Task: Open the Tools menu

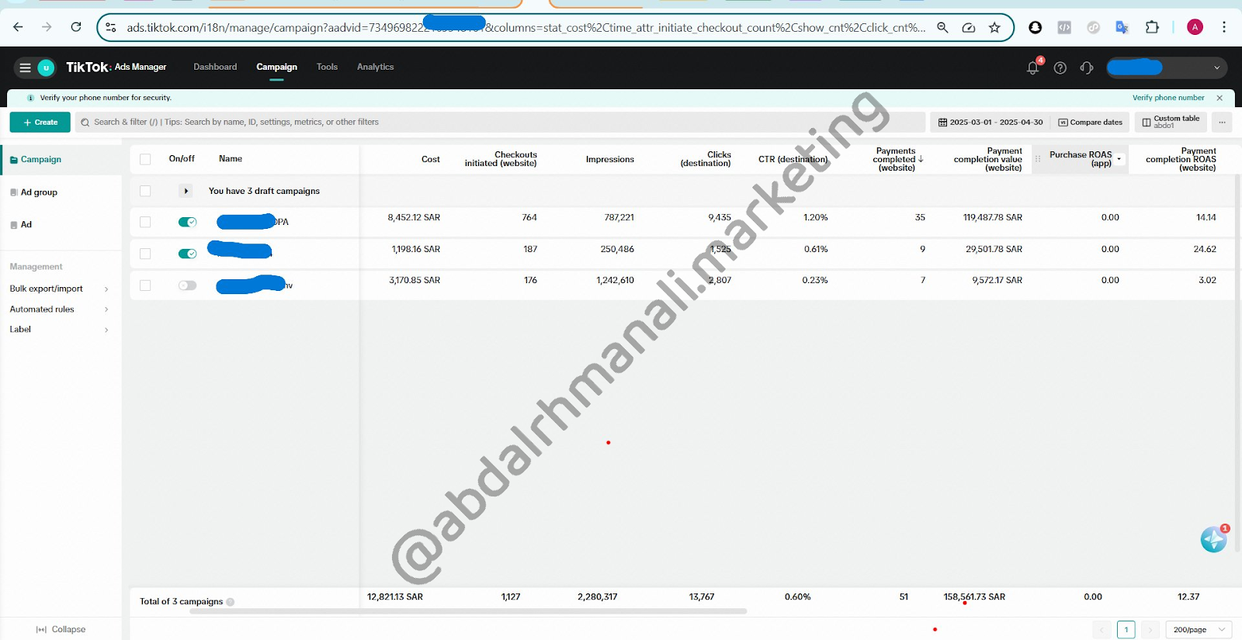Action: [x=327, y=67]
